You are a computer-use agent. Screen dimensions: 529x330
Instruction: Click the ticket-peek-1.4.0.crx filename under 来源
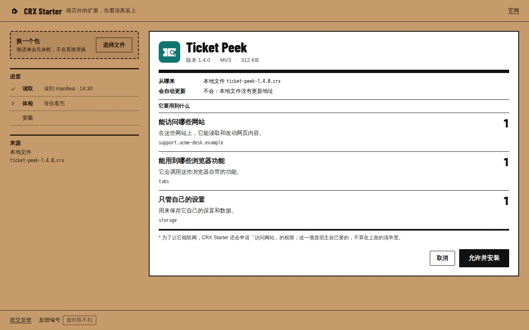click(x=37, y=160)
